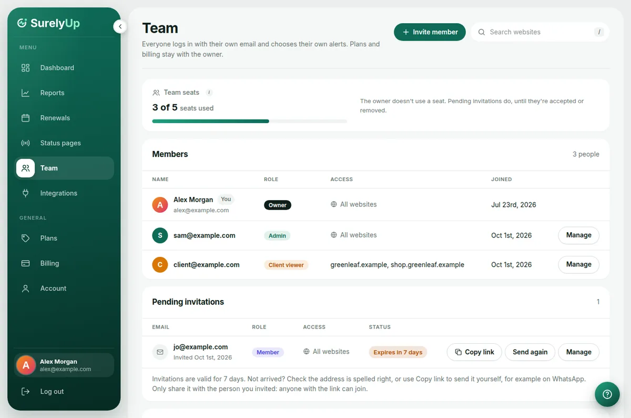Click the Account person icon
The image size is (631, 418).
[25, 288]
